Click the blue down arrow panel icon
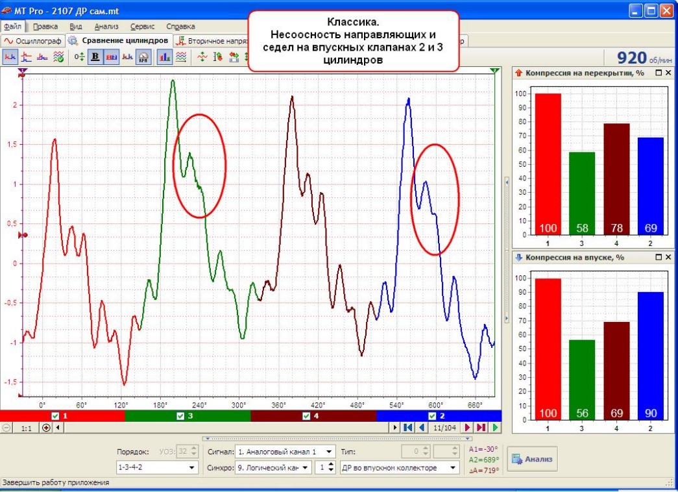Image resolution: width=678 pixels, height=492 pixels. (x=519, y=258)
